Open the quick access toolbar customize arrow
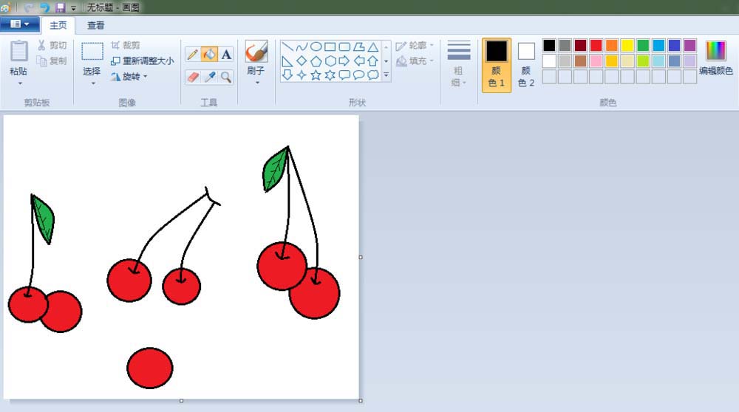Viewport: 739px width, 412px height. [73, 8]
